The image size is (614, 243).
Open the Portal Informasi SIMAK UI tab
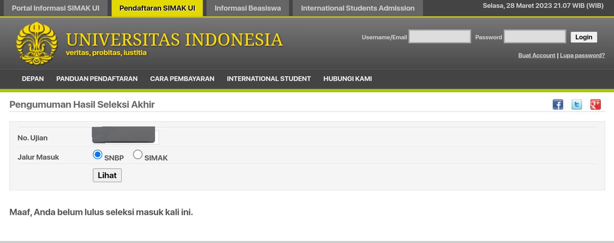coord(56,8)
